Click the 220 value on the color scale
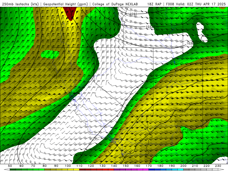Screen dimensions: 228x171 point(206,166)
